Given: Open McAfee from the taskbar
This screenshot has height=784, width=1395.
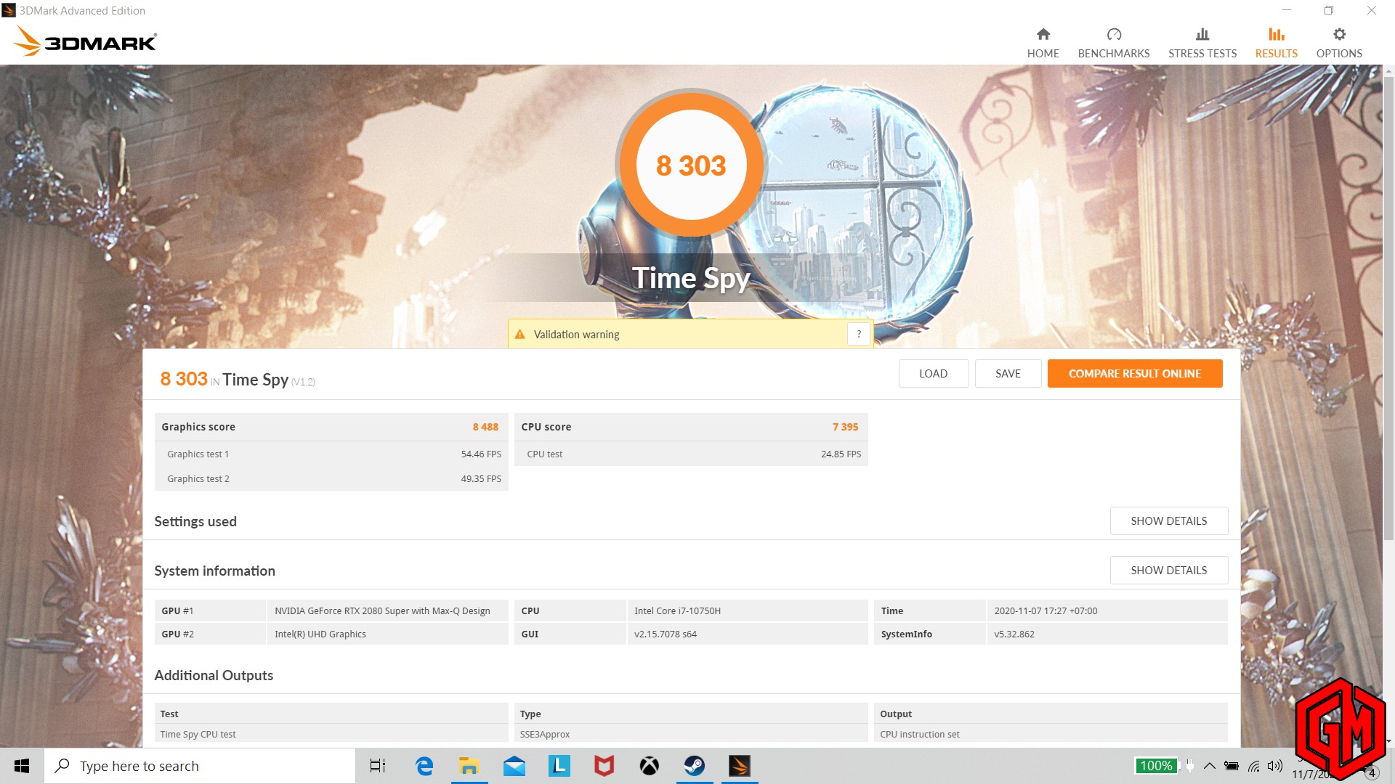Looking at the screenshot, I should click(604, 766).
